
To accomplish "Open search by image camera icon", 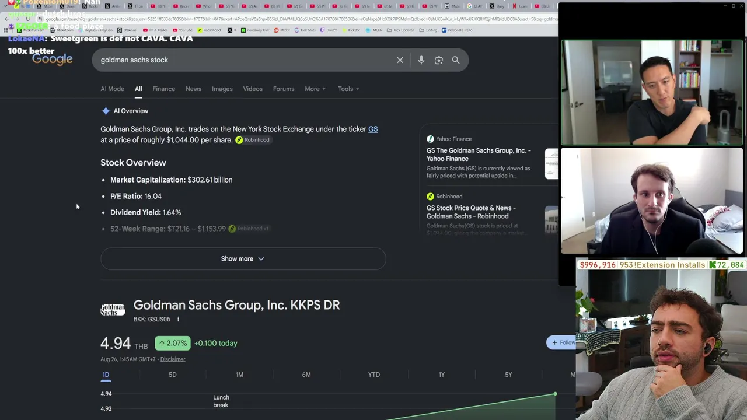I will (x=438, y=60).
